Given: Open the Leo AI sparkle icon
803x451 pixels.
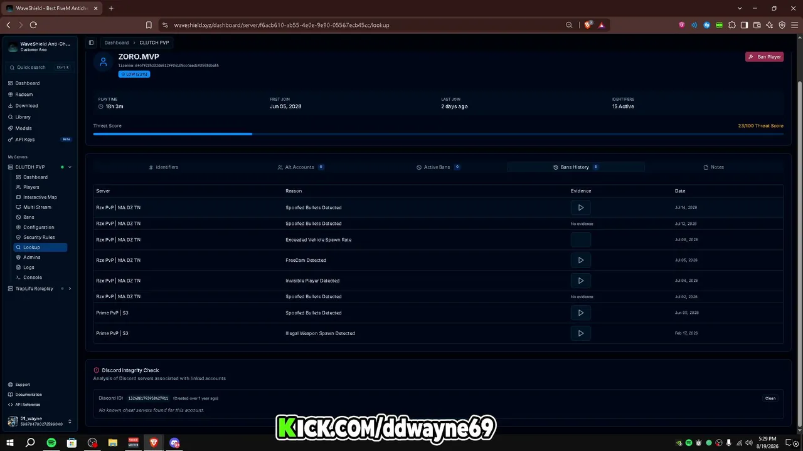Looking at the screenshot, I should coord(769,25).
